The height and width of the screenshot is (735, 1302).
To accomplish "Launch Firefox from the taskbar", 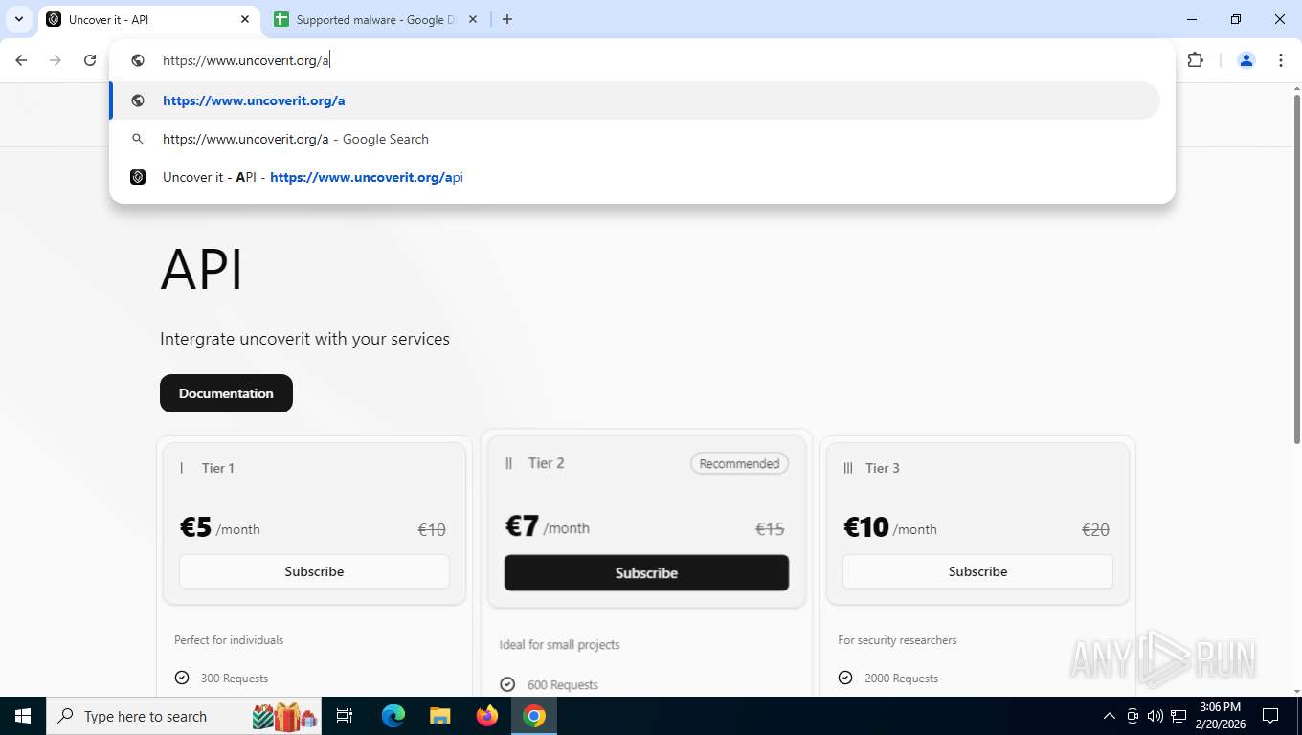I will [x=487, y=716].
